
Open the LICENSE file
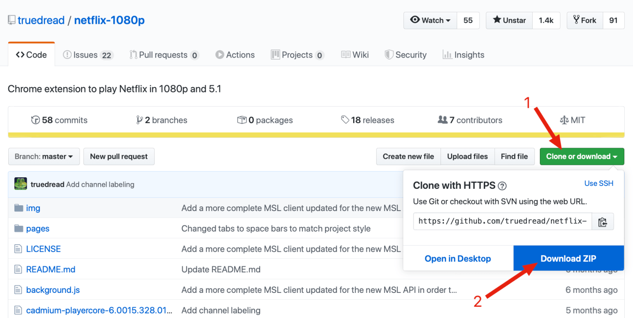[x=43, y=249]
